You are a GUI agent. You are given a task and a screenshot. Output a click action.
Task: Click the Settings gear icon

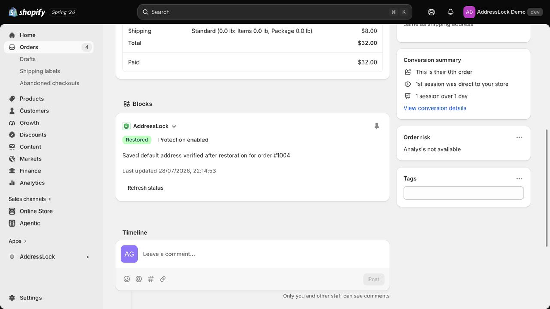coord(12,298)
